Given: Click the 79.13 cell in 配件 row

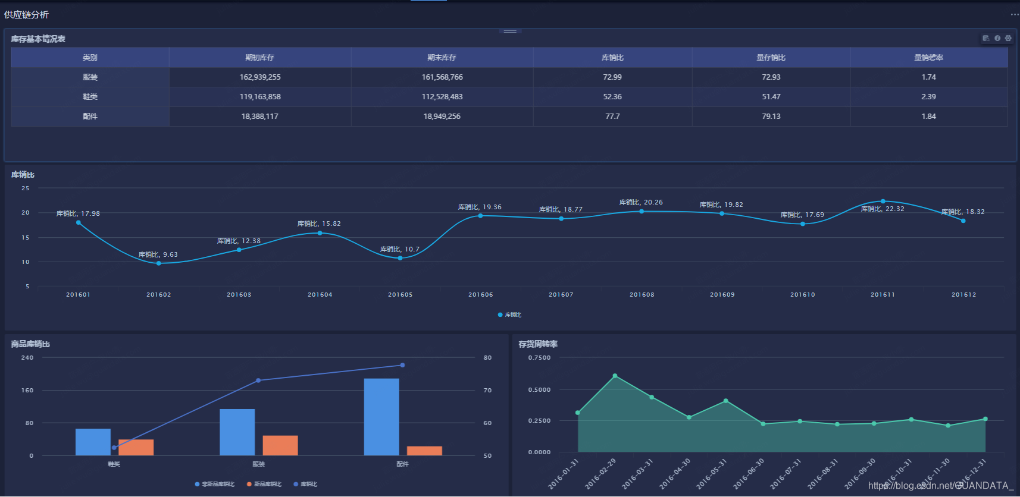Looking at the screenshot, I should [771, 117].
